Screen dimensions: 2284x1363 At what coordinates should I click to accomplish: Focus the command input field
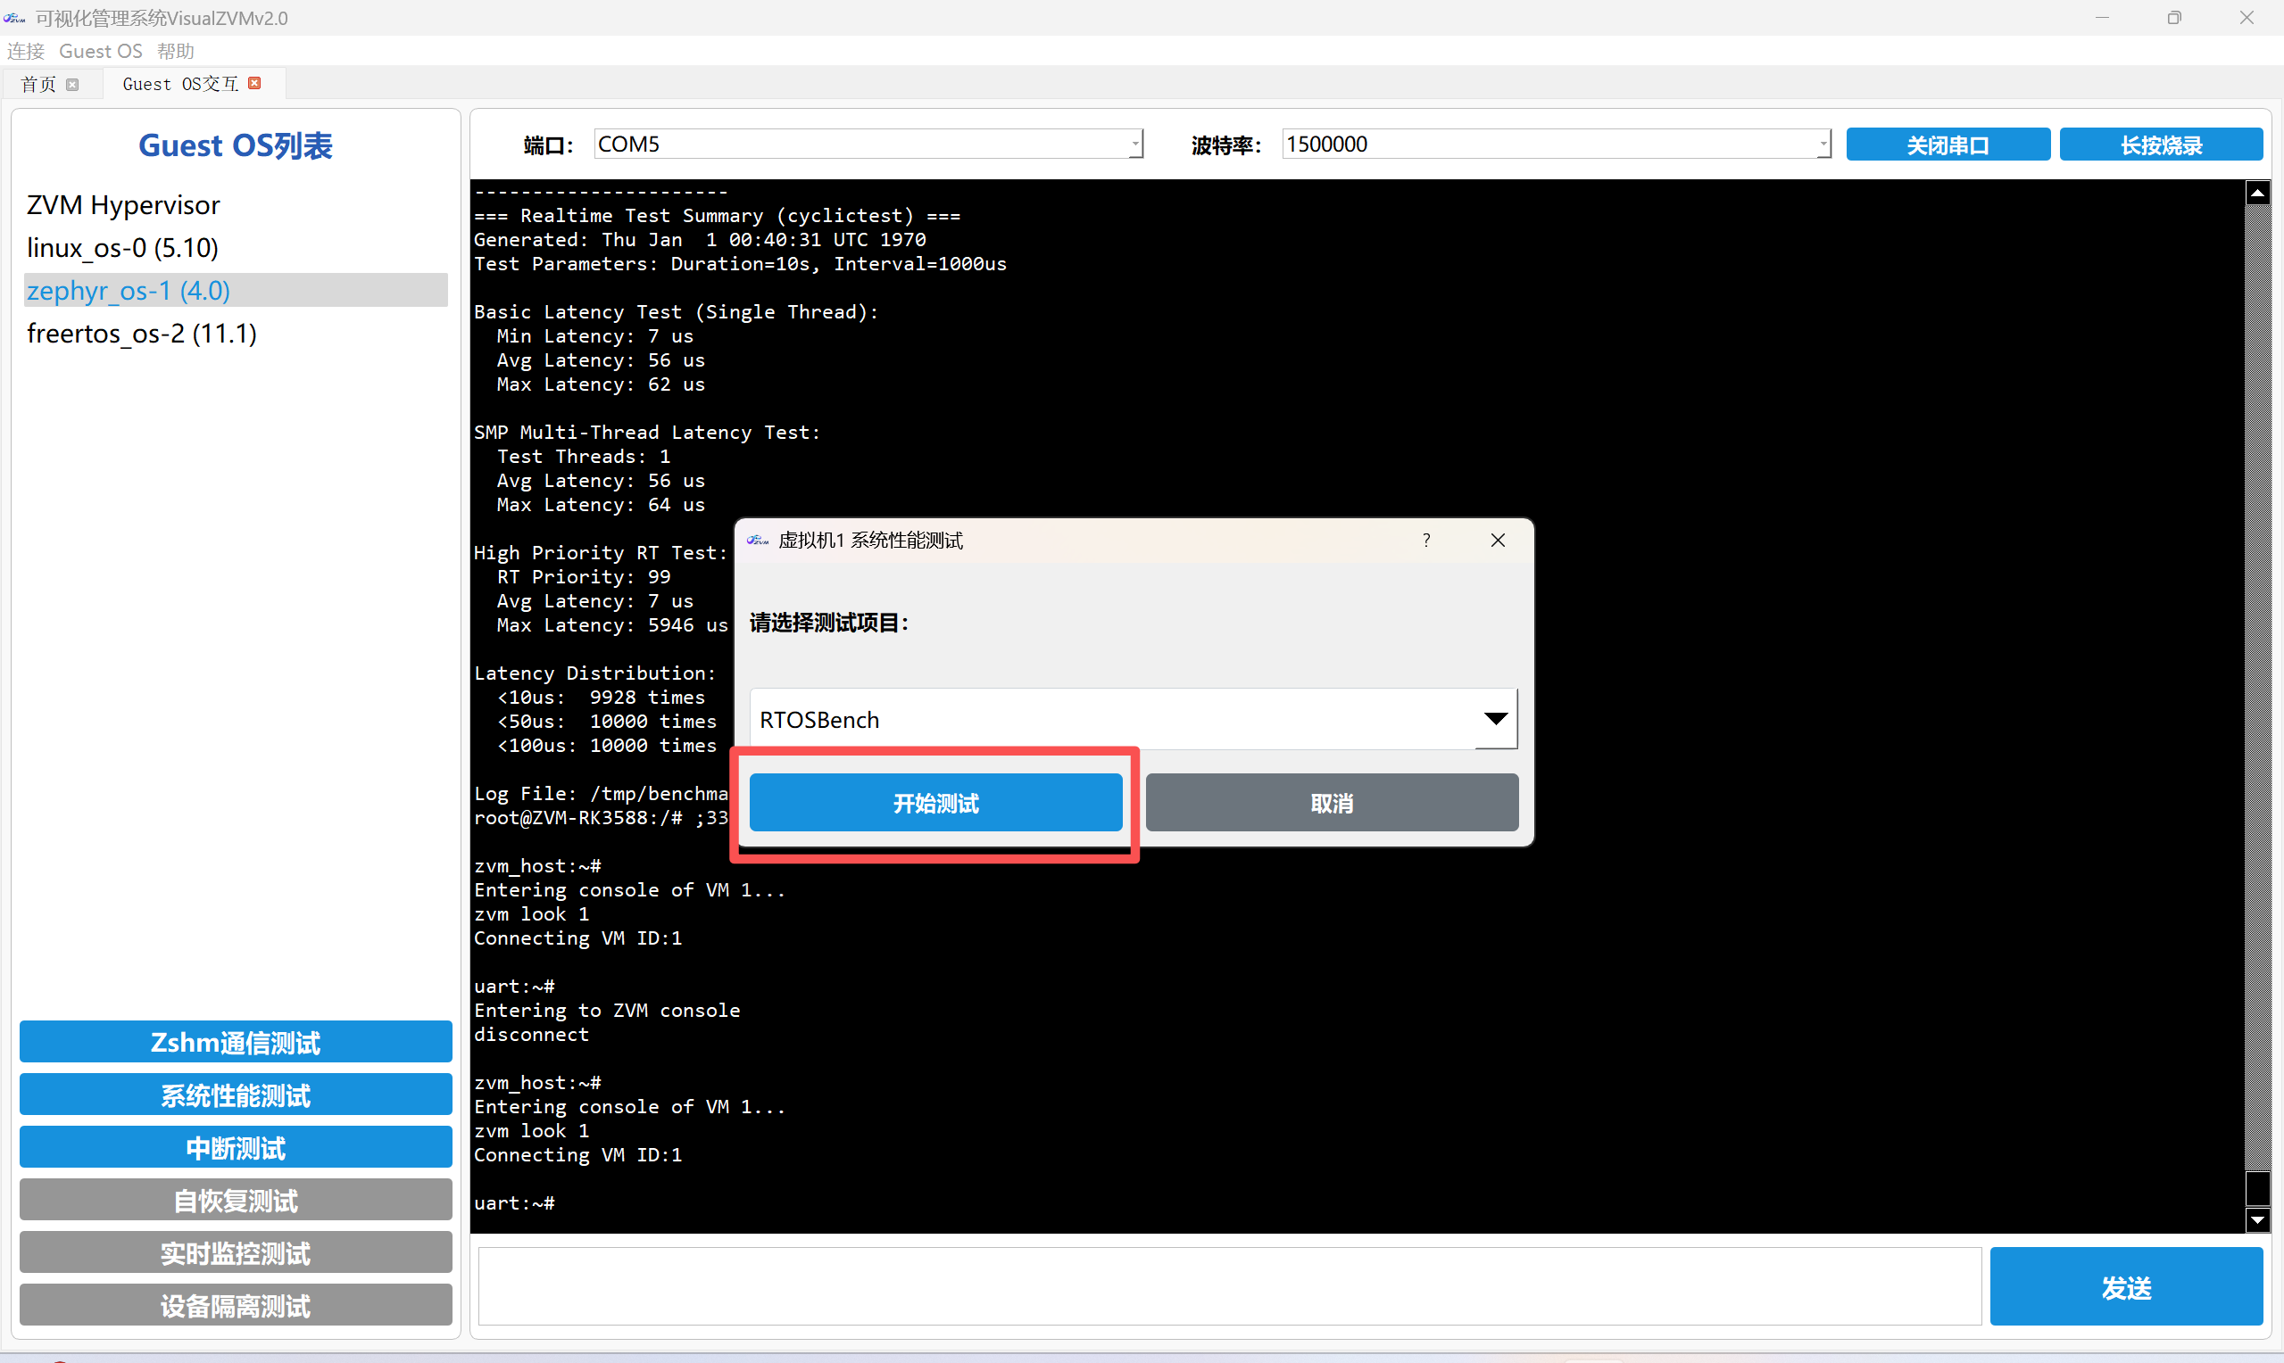[1228, 1286]
